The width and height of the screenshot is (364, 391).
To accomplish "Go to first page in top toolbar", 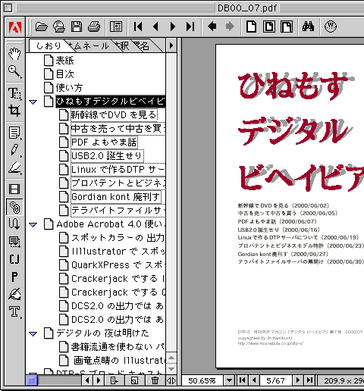I will click(138, 27).
